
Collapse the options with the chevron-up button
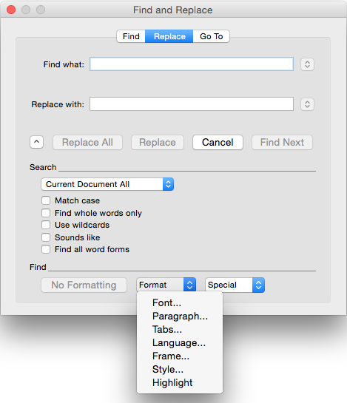(36, 142)
